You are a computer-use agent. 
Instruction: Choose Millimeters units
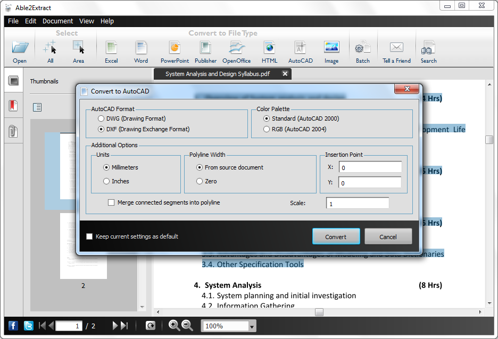click(121, 167)
